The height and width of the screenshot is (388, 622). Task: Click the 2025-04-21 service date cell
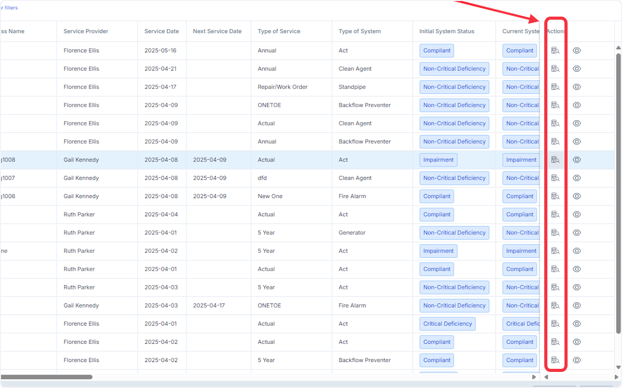161,68
